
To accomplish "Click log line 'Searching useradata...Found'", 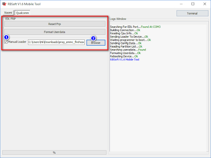I will pos(128,50).
